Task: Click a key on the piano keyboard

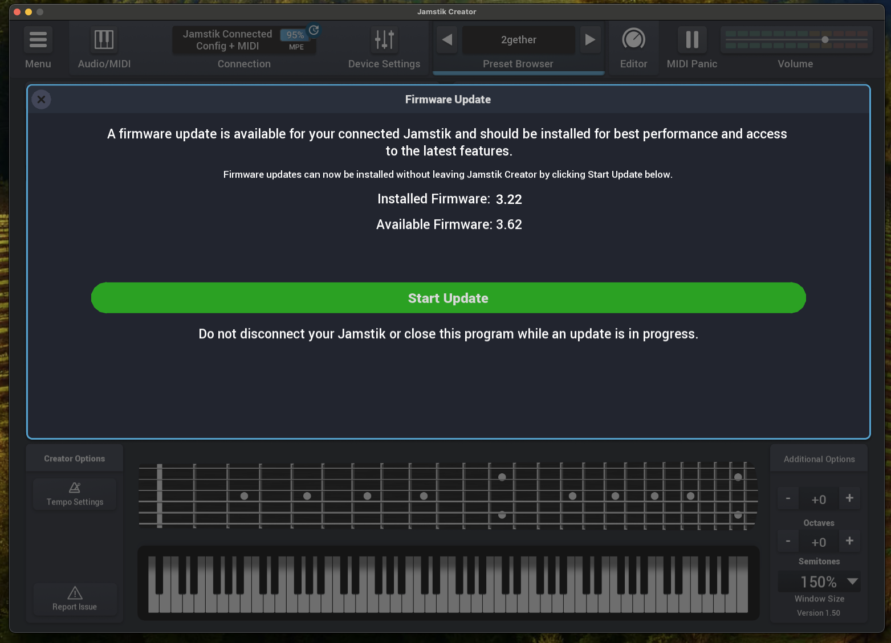Action: click(447, 601)
